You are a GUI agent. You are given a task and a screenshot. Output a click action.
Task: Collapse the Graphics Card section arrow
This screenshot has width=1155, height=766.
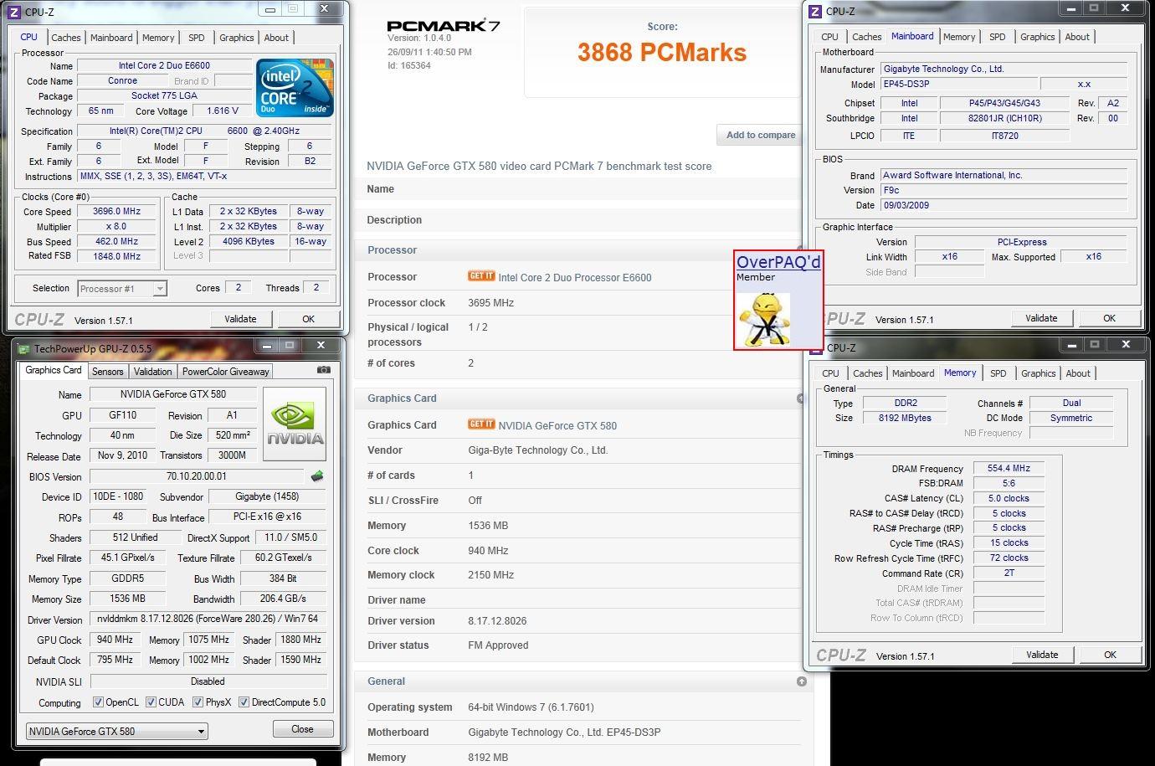(800, 398)
